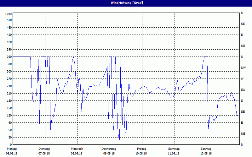Click the 120 value on the left axis

click(x=9, y=115)
